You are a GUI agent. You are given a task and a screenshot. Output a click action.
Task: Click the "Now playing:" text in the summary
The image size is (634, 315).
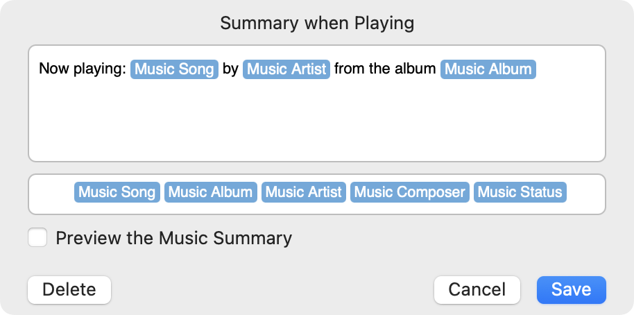pos(83,69)
